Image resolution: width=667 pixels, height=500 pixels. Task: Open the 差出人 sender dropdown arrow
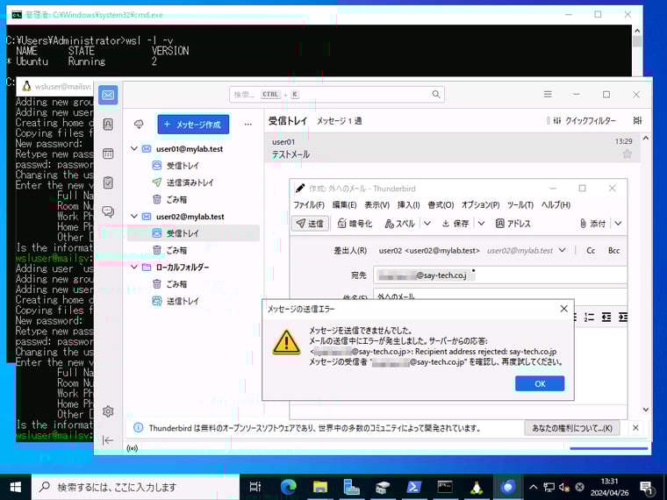[x=562, y=250]
